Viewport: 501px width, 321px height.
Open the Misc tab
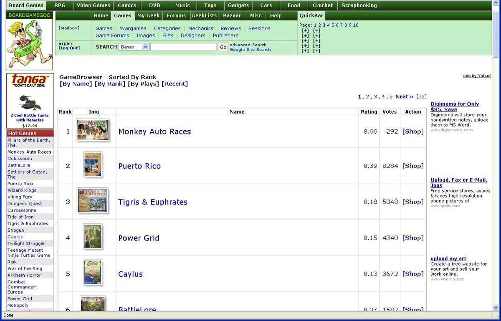coord(256,15)
